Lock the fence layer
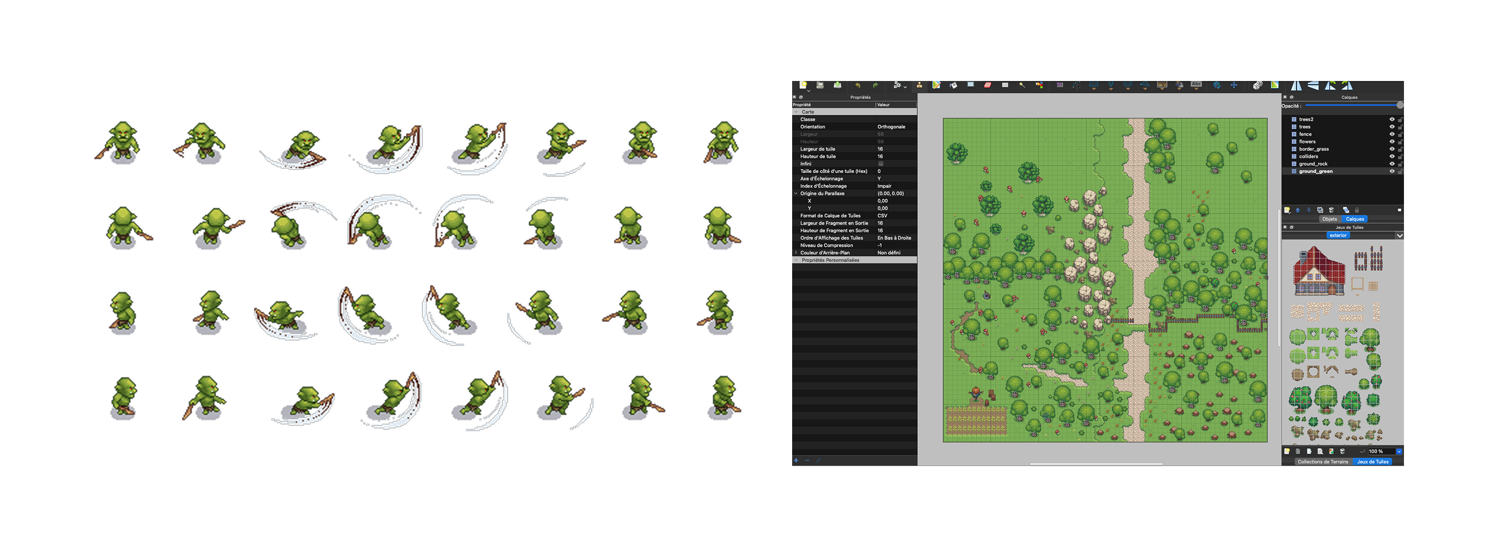 pos(1400,134)
